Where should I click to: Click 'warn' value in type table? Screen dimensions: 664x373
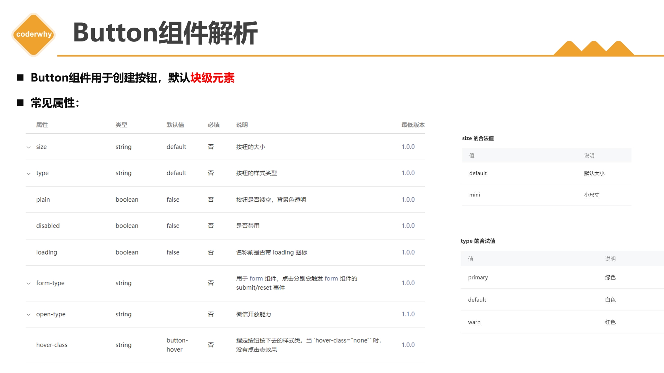point(474,322)
